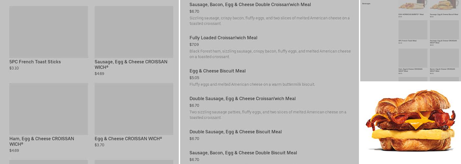Open the Egg & Cheese CROISSAN WICH $3.70 item
The width and height of the screenshot is (461, 164).
coord(128,139)
